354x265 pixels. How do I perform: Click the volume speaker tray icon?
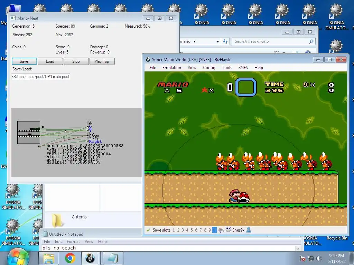pyautogui.click(x=319, y=258)
